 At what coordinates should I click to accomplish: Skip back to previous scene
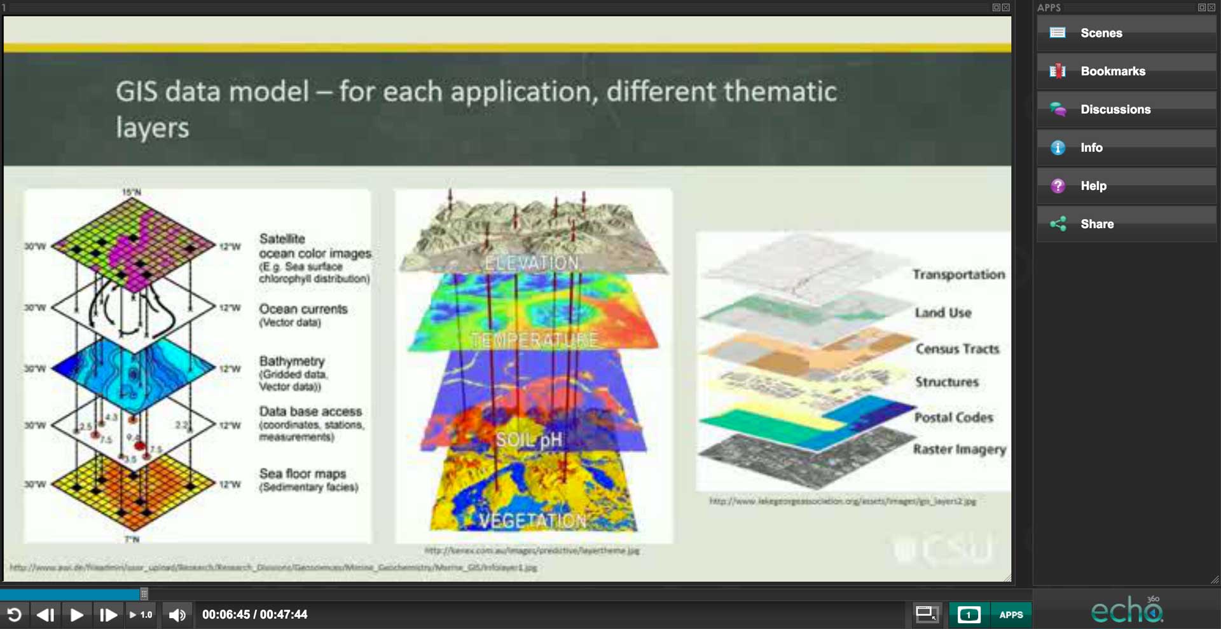(45, 614)
